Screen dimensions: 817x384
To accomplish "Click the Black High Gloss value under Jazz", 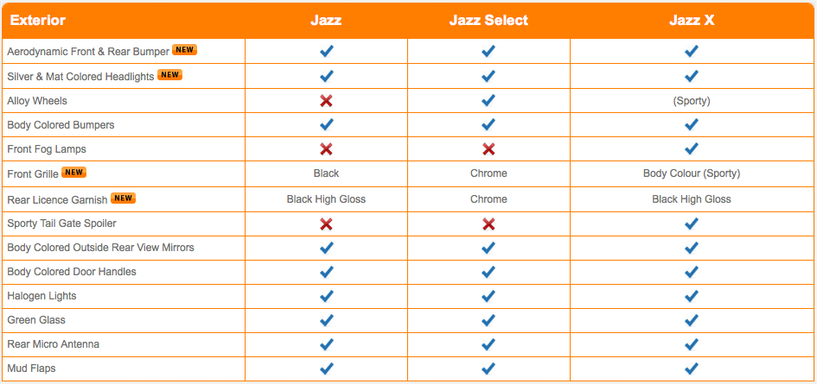I will (326, 198).
